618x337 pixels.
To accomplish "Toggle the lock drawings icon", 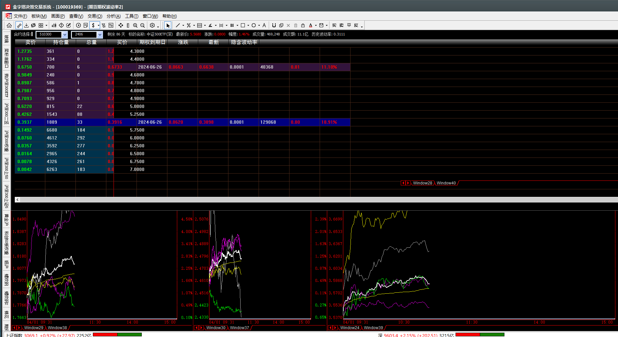I will pyautogui.click(x=303, y=25).
